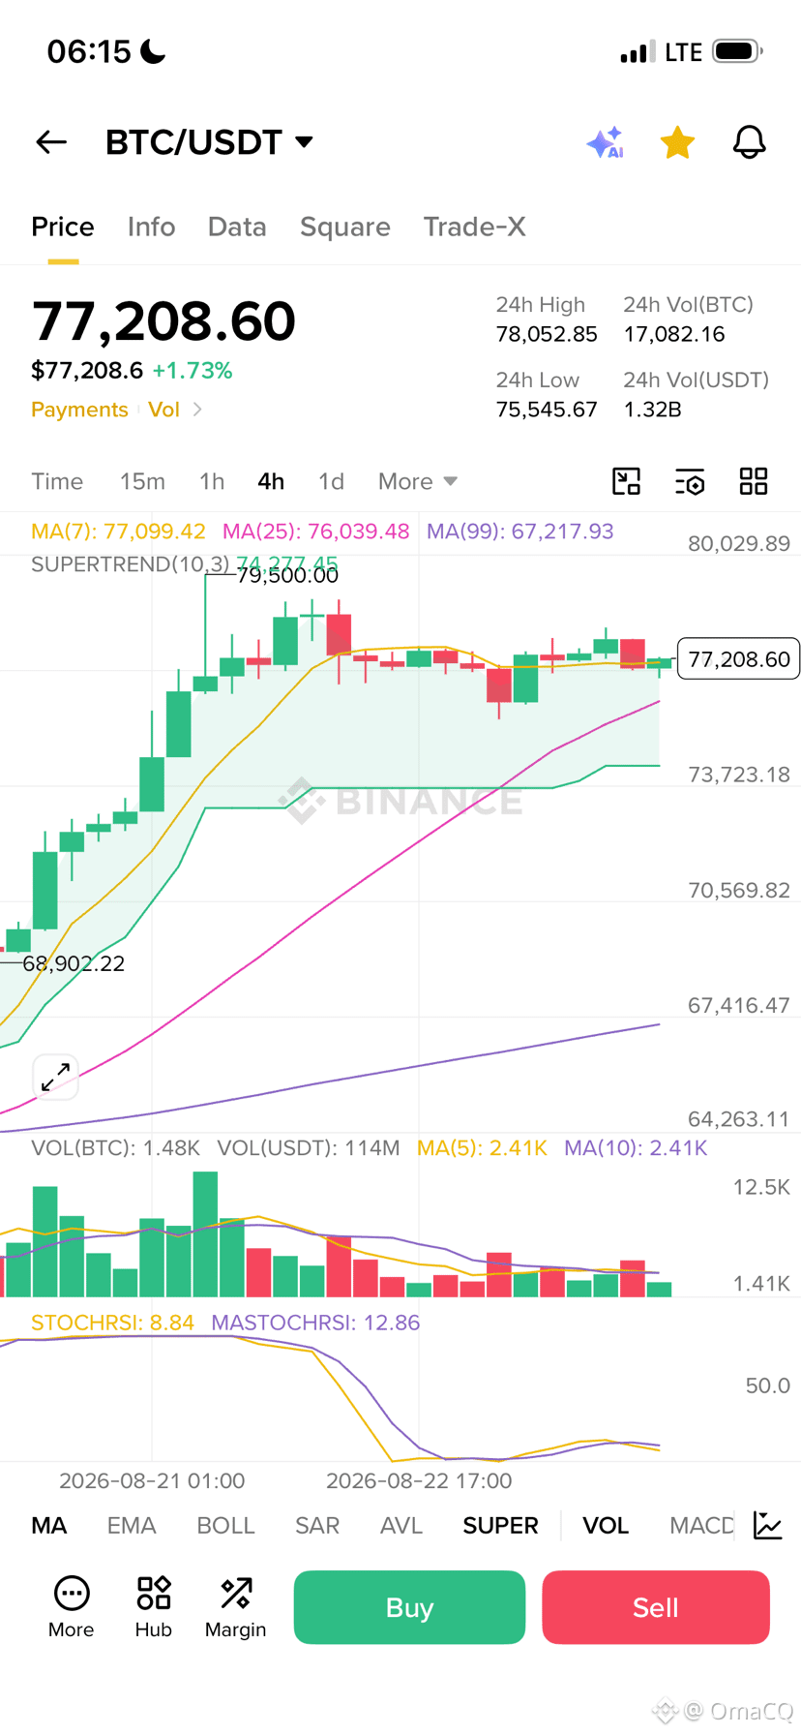Open the chart indicator settings icon
This screenshot has height=1735, width=801.
click(690, 481)
